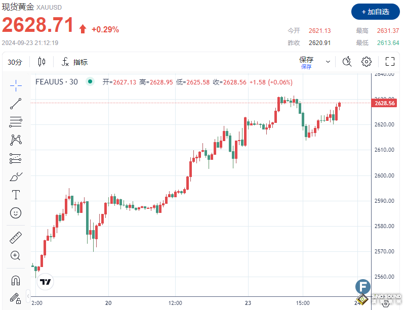Toggle the zoom-in magnifier tool

click(x=15, y=256)
